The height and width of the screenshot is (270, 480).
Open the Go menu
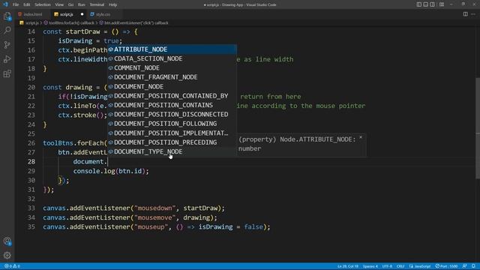[70, 4]
